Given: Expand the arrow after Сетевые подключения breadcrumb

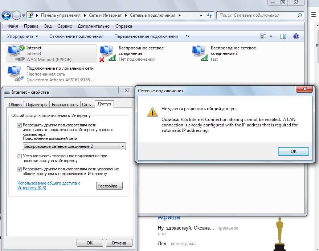Looking at the screenshot, I should click(179, 15).
